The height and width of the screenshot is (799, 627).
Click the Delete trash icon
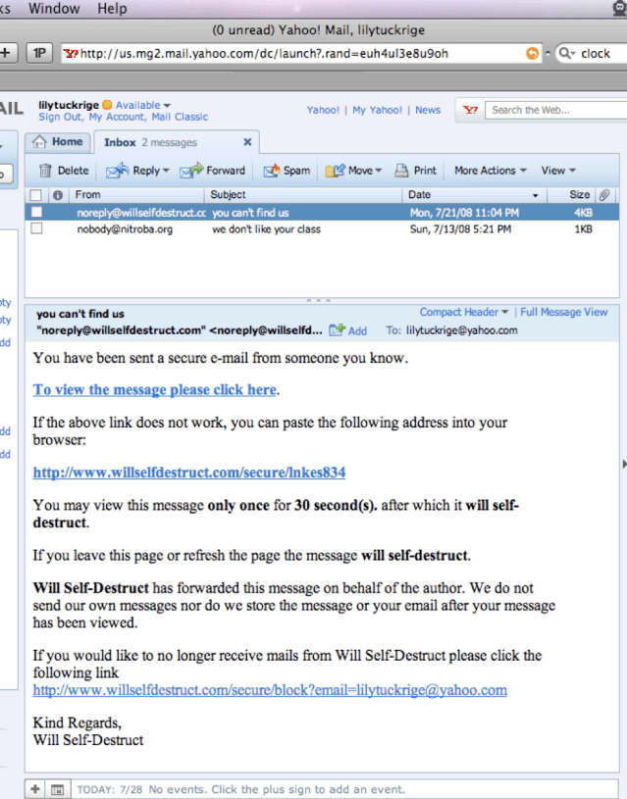tap(45, 171)
